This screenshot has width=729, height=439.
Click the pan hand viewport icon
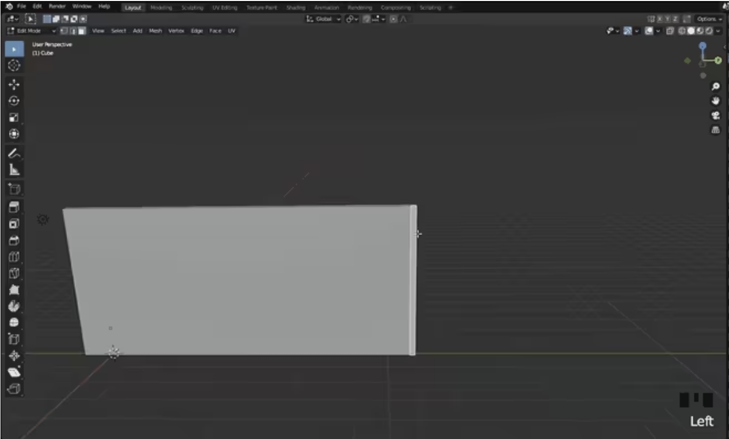click(x=715, y=101)
